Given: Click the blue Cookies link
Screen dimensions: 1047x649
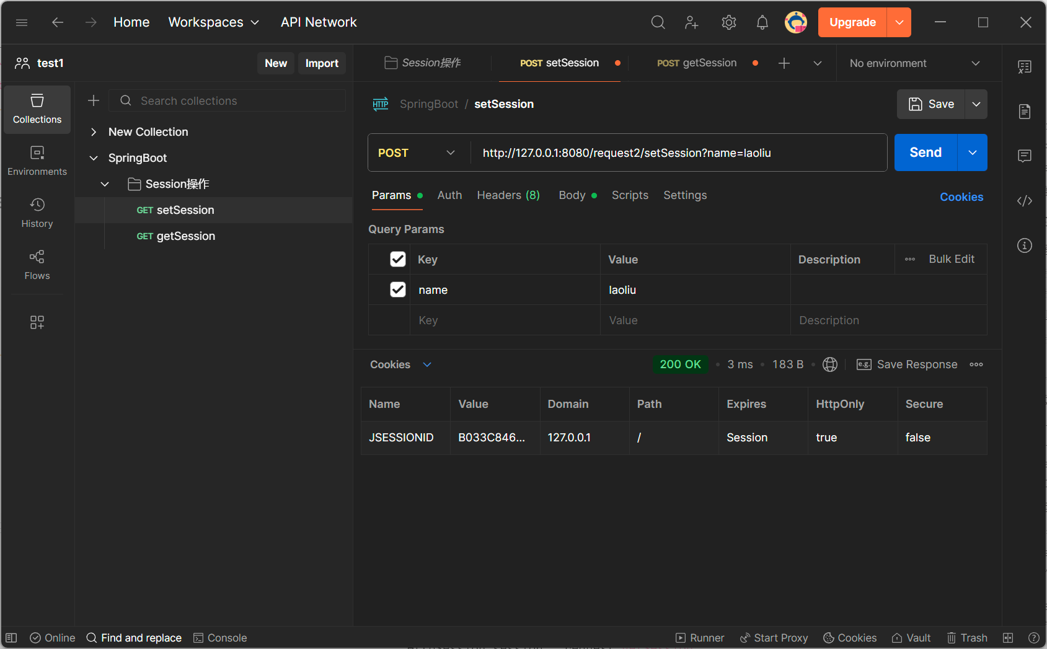Looking at the screenshot, I should pos(961,197).
